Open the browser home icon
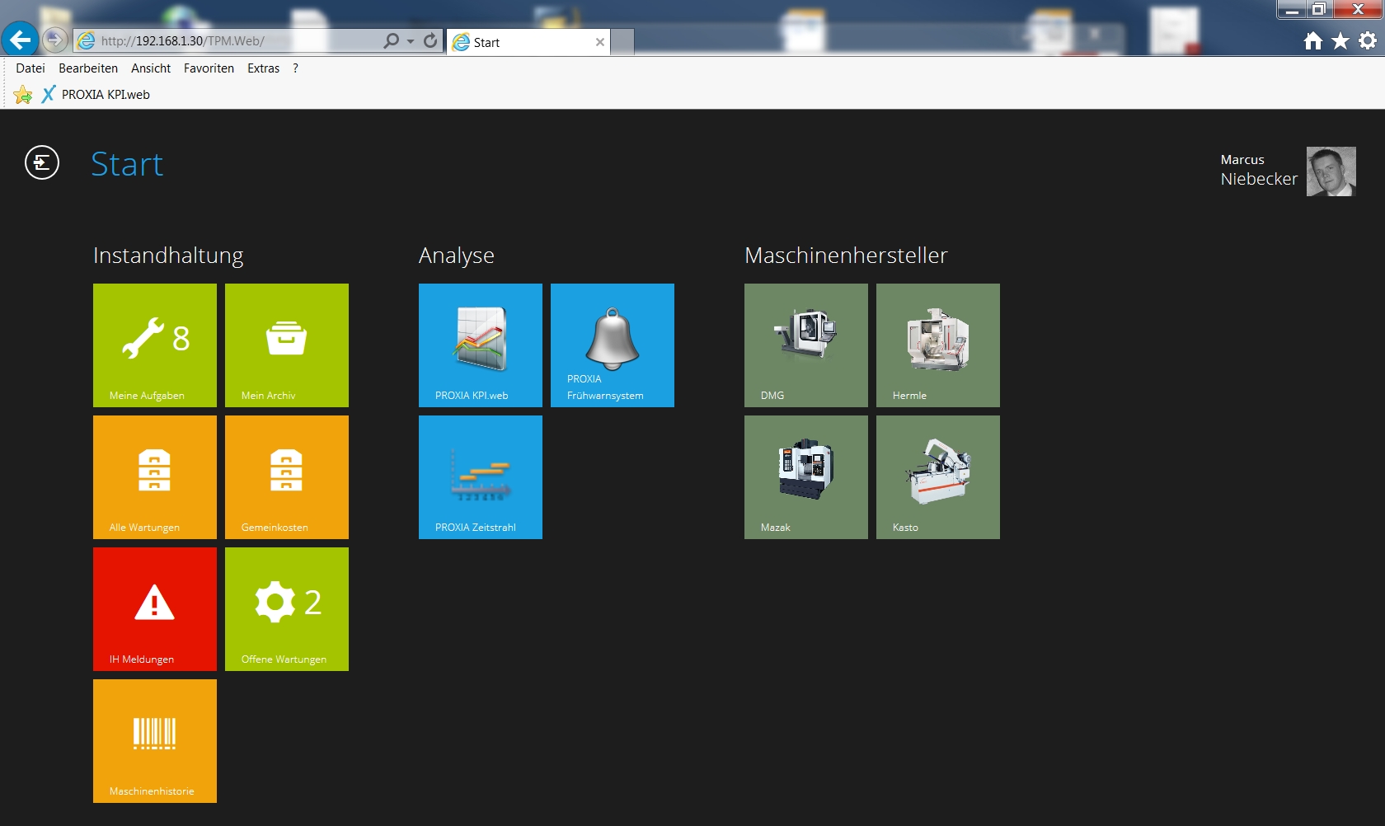Screen dimensions: 1385x826 tap(1313, 40)
